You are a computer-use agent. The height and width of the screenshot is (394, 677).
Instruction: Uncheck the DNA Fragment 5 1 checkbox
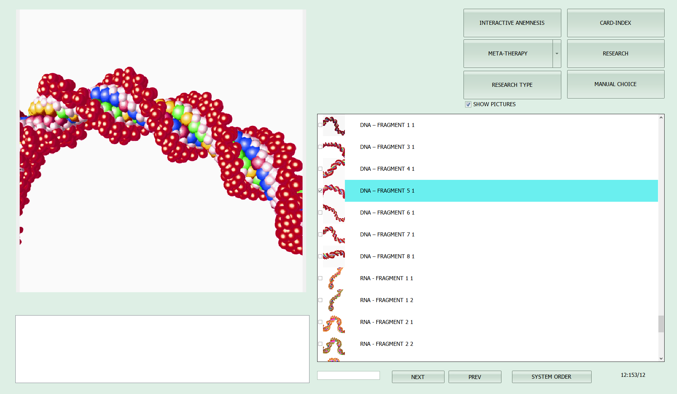point(320,191)
